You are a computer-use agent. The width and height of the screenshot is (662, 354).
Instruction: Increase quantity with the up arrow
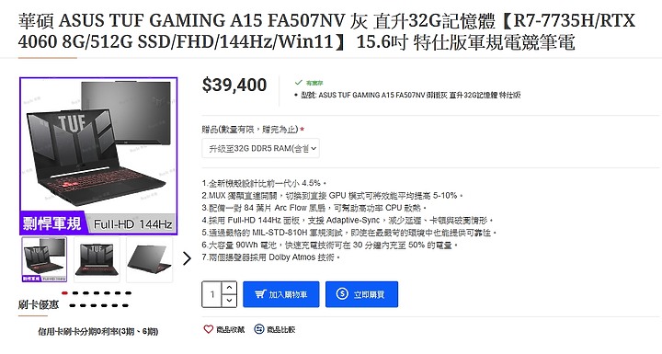pyautogui.click(x=229, y=288)
